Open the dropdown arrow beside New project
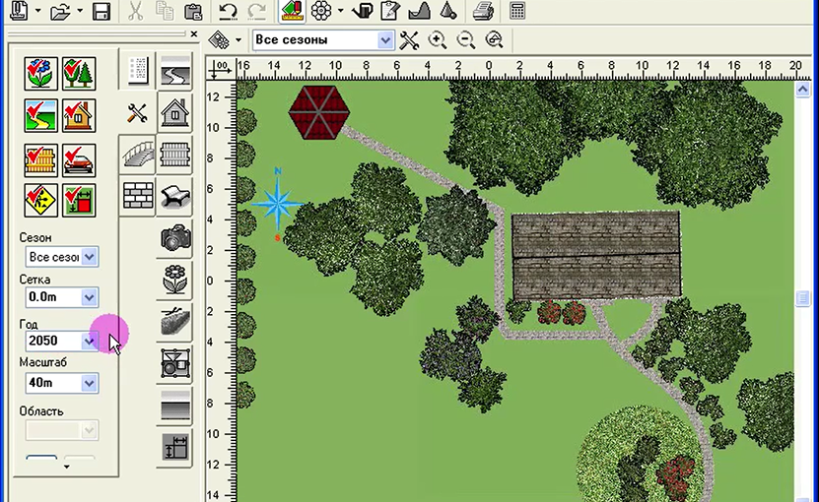819x502 pixels. [37, 11]
